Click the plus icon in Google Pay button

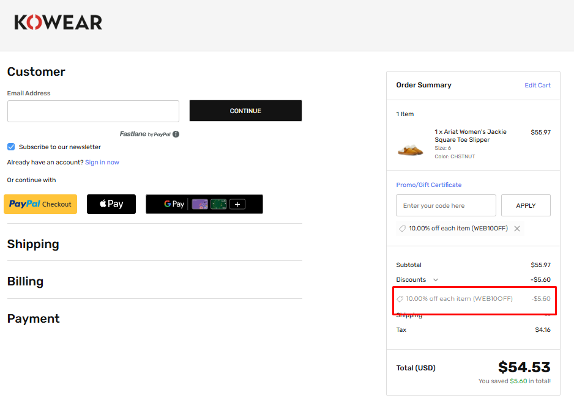237,204
